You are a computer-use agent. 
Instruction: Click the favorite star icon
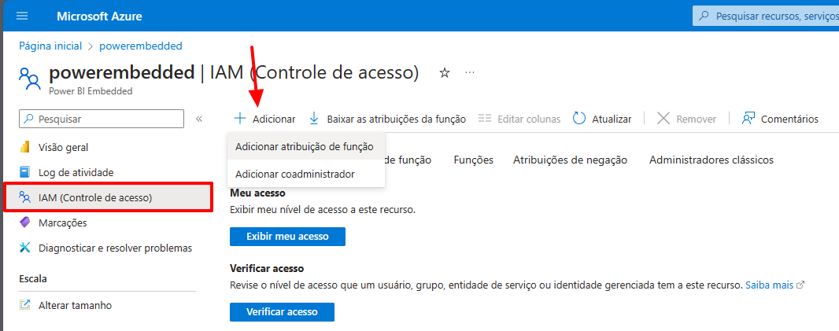coord(445,73)
